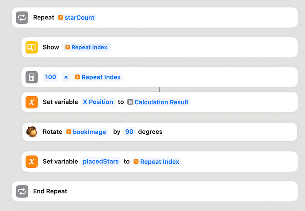Select the bookImage variable token
The image size is (305, 211).
(86, 132)
